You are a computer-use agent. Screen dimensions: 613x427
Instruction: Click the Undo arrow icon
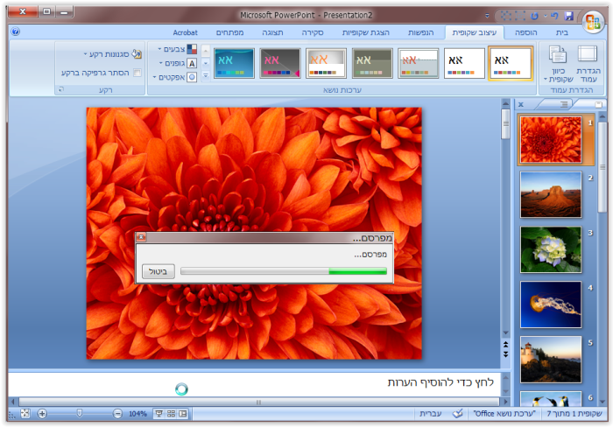point(554,16)
